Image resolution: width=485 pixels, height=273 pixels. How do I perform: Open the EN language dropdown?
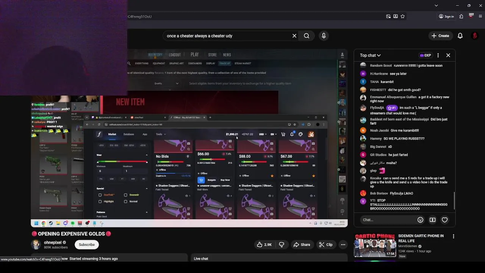273,134
